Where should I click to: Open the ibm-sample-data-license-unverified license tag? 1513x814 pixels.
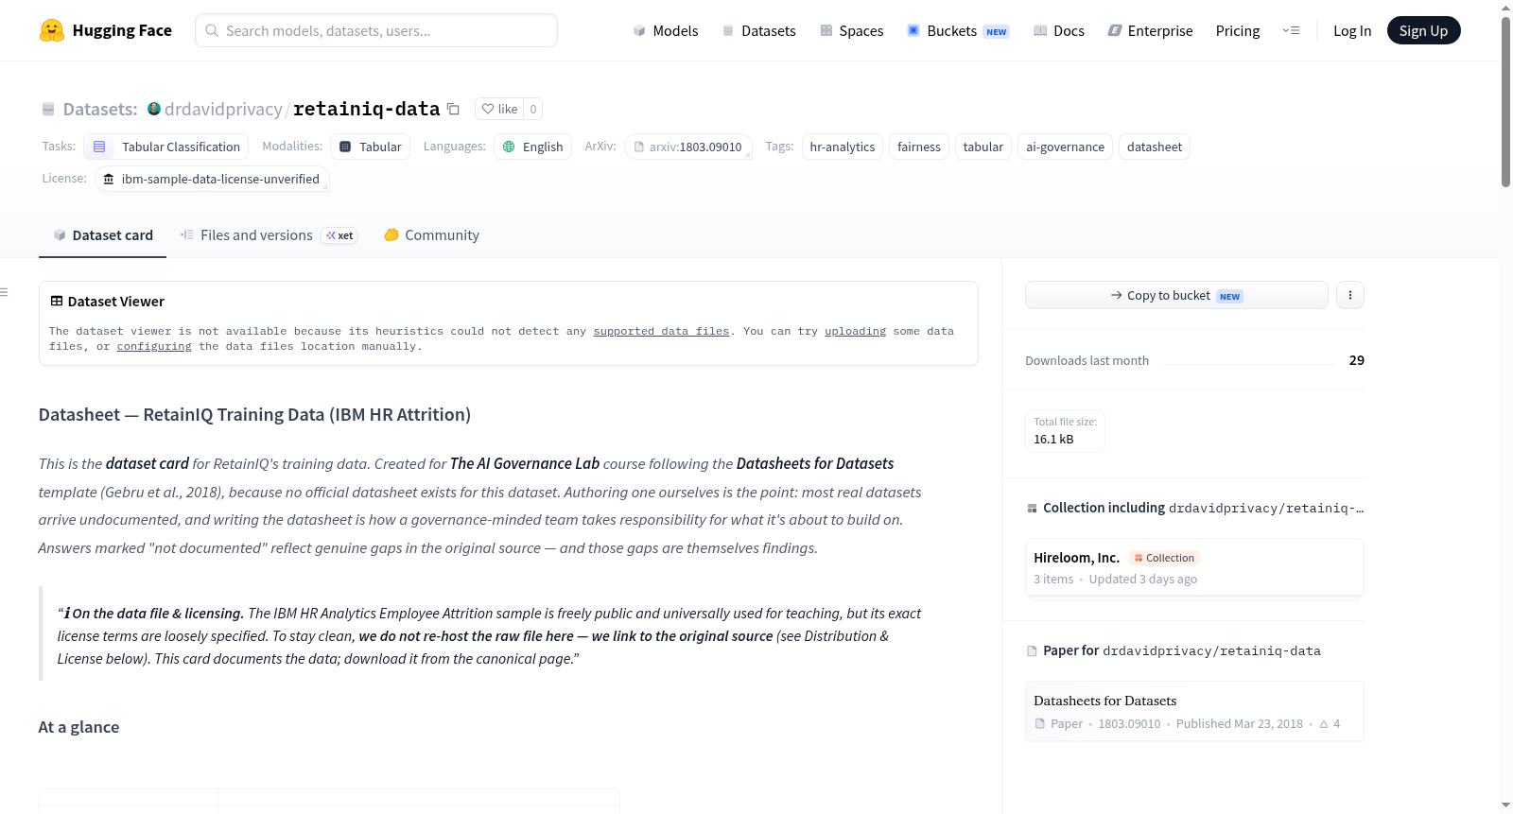[212, 179]
